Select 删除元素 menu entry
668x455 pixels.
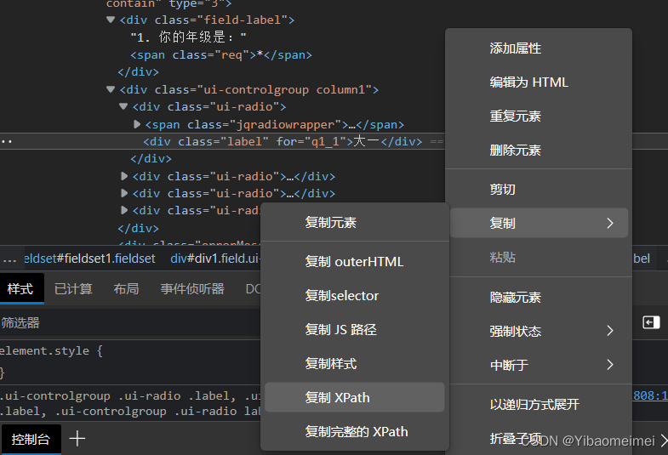click(539, 151)
